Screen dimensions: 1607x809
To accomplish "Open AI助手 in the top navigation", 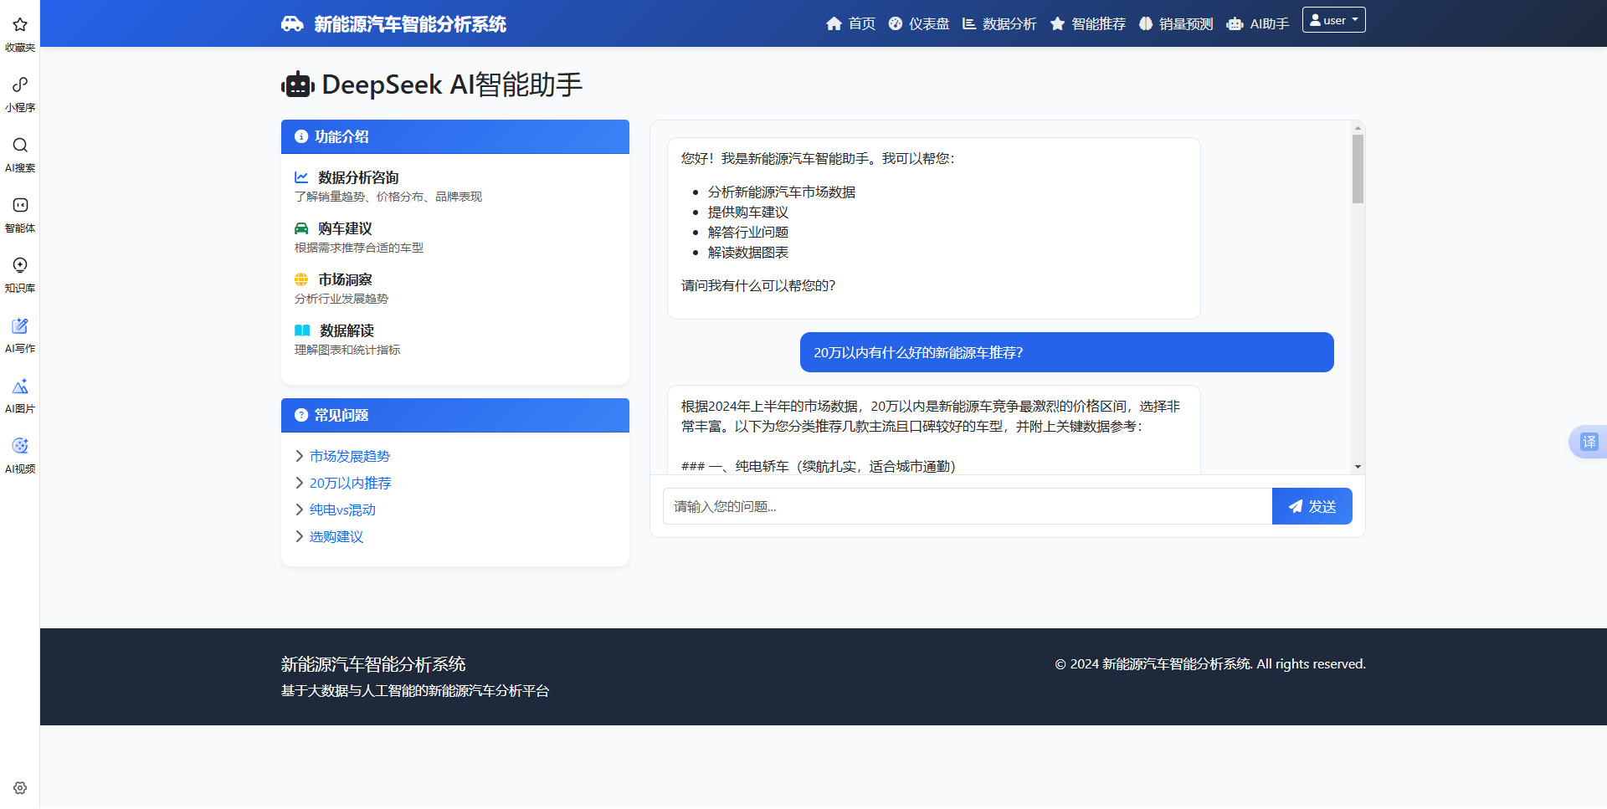I will click(x=1258, y=23).
